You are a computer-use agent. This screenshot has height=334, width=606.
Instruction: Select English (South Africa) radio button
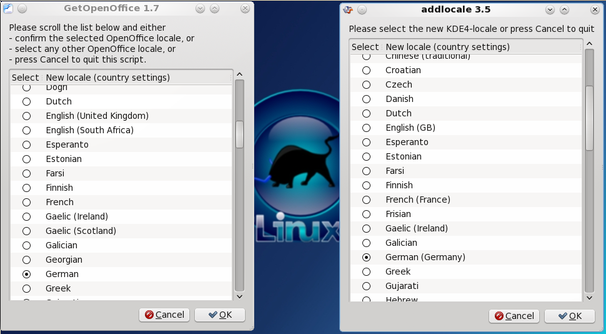pos(26,131)
